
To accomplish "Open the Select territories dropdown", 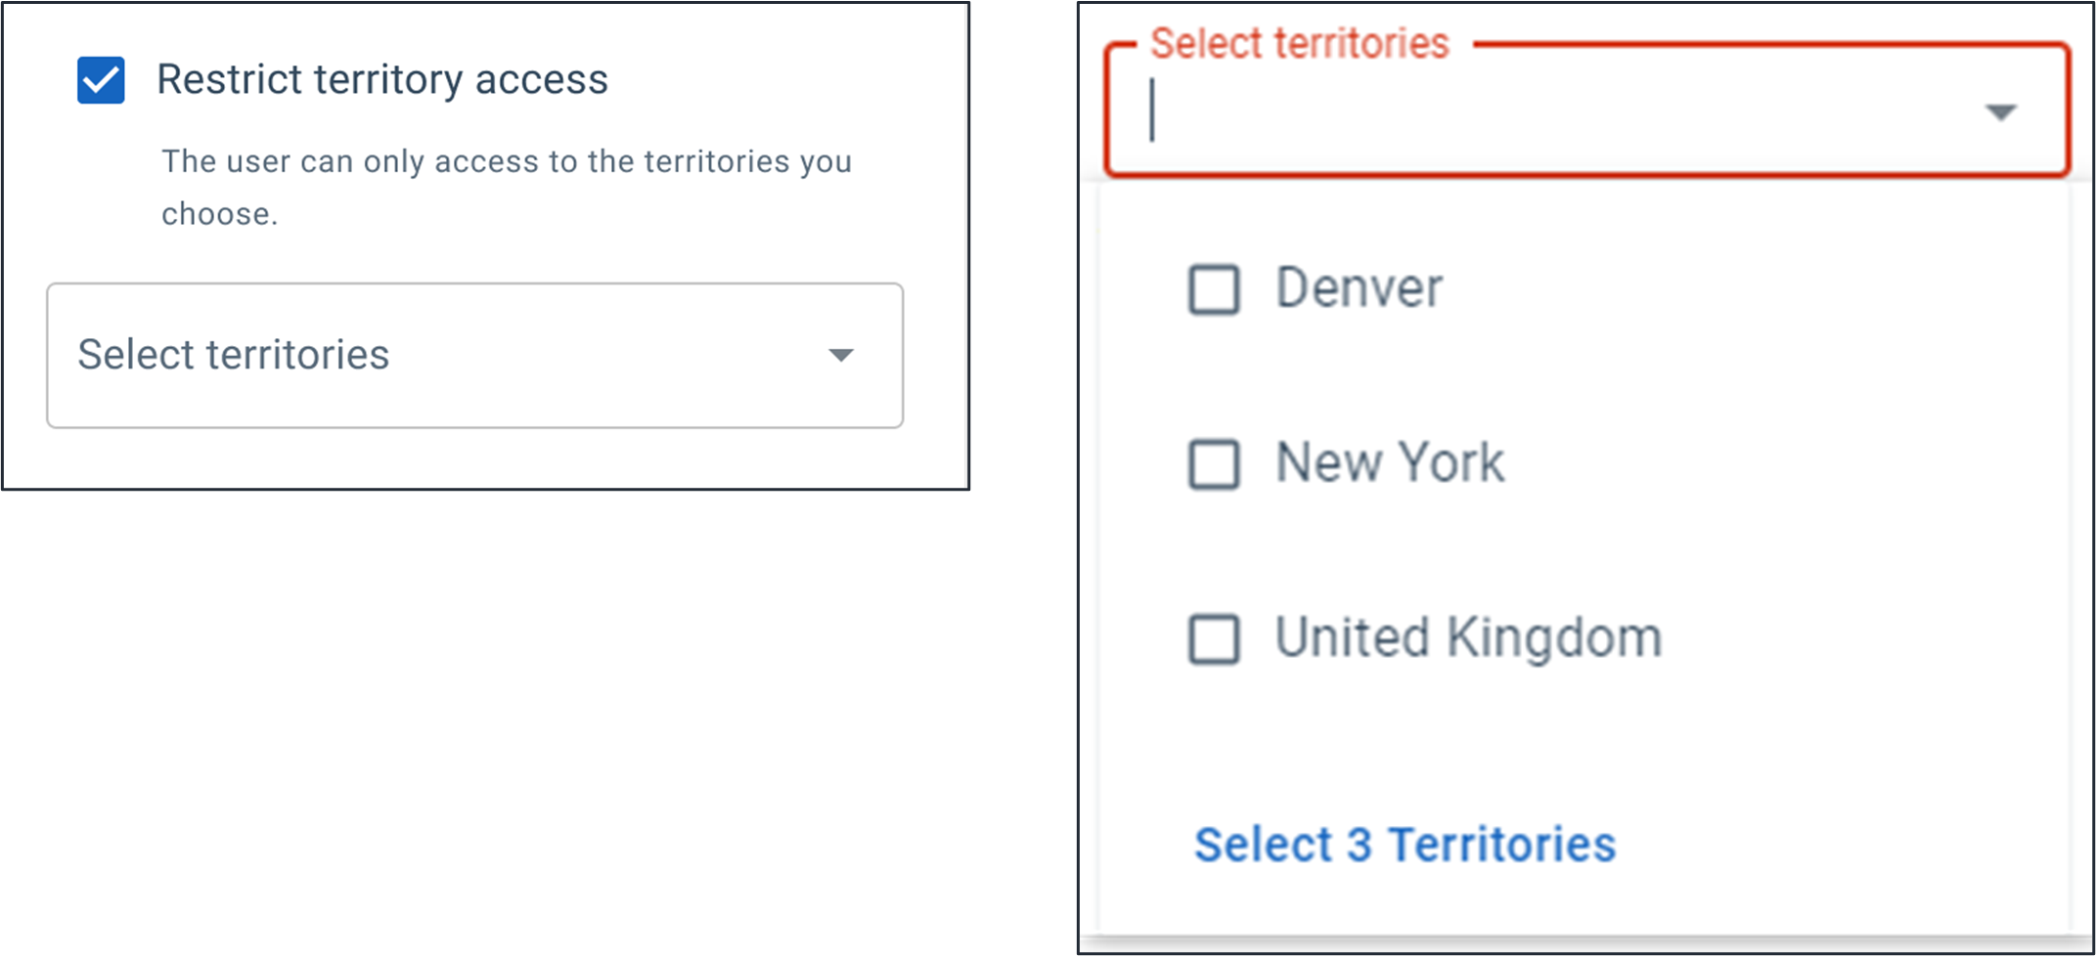I will click(473, 356).
